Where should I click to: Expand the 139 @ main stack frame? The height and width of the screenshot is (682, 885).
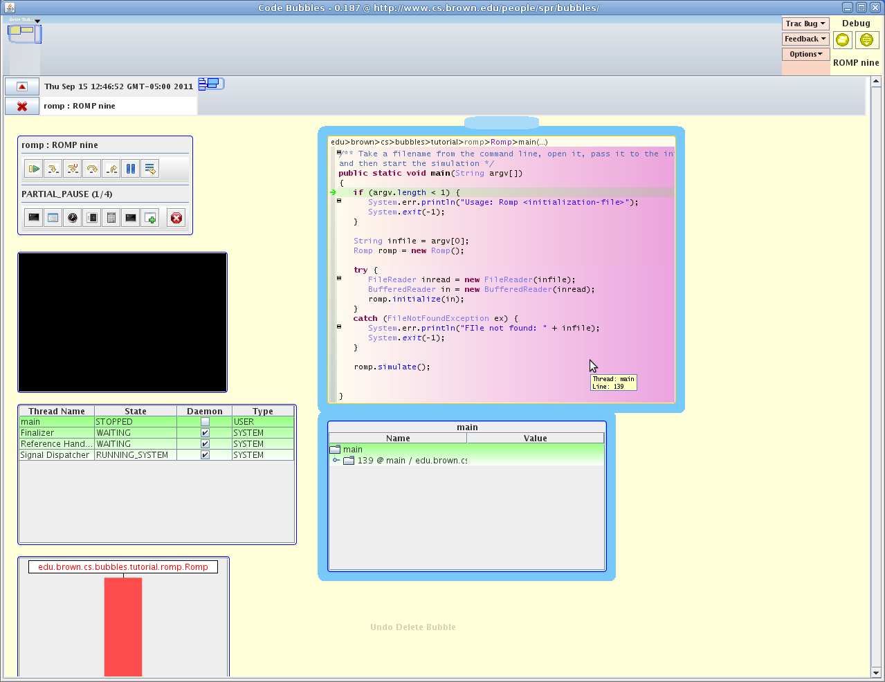point(336,461)
